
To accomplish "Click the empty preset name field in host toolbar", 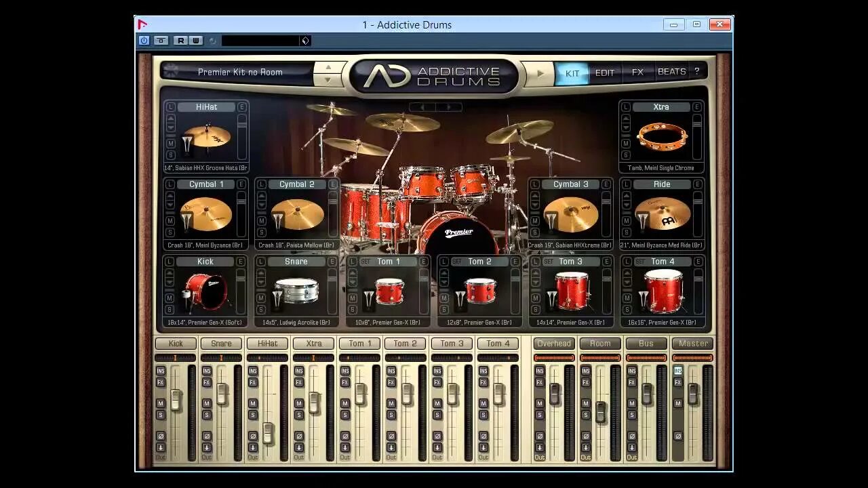I will tap(260, 41).
